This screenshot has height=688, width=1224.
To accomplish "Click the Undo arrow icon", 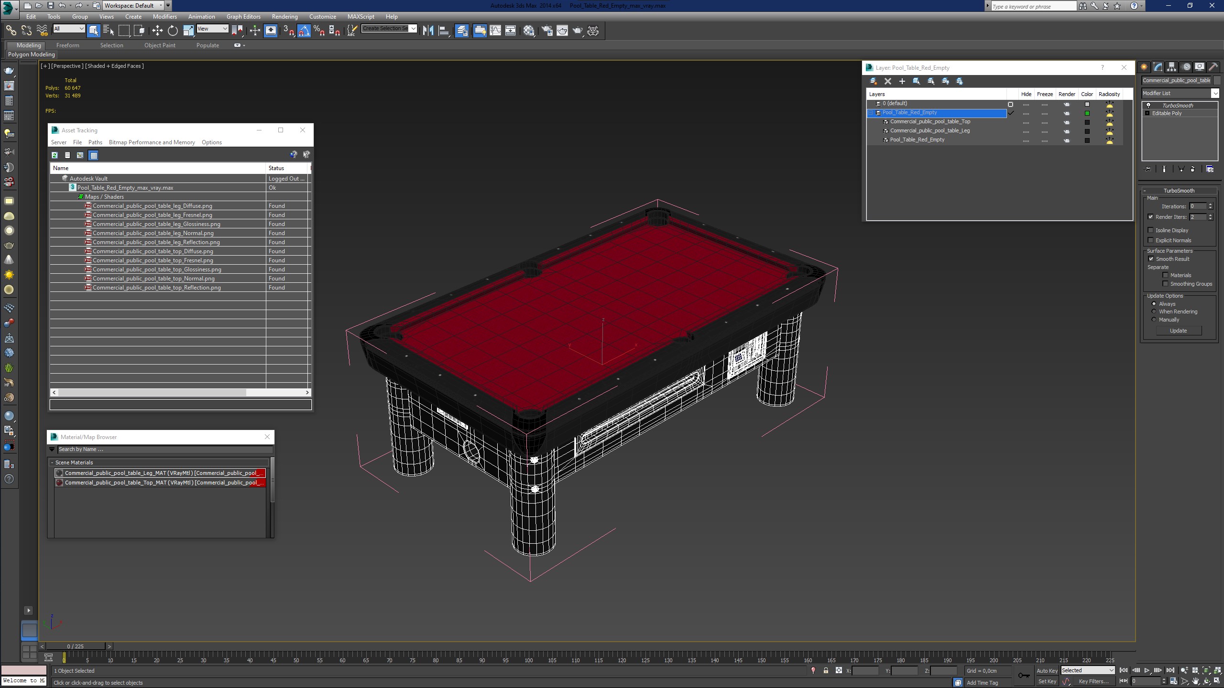I will pos(62,6).
